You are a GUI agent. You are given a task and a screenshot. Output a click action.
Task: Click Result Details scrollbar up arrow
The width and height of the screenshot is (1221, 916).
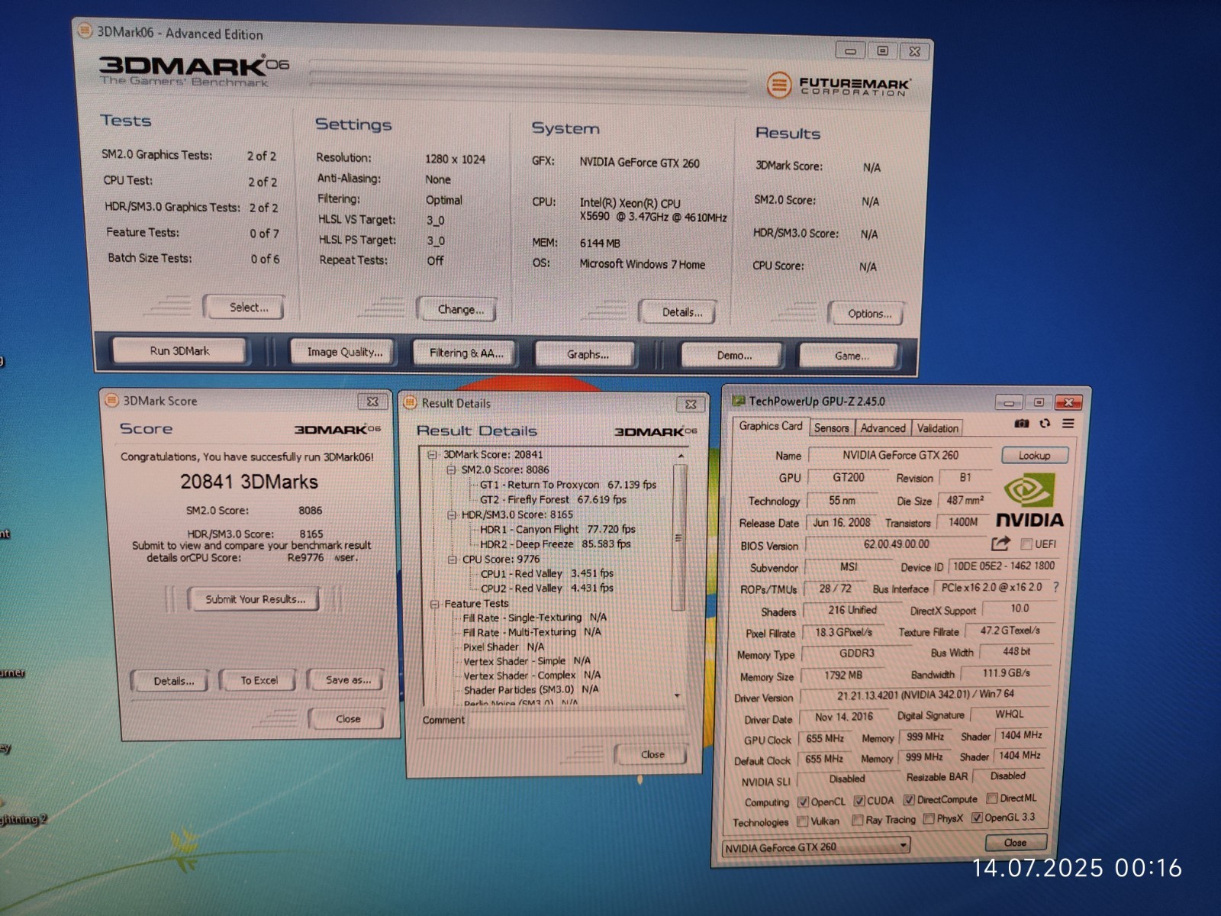coord(680,456)
